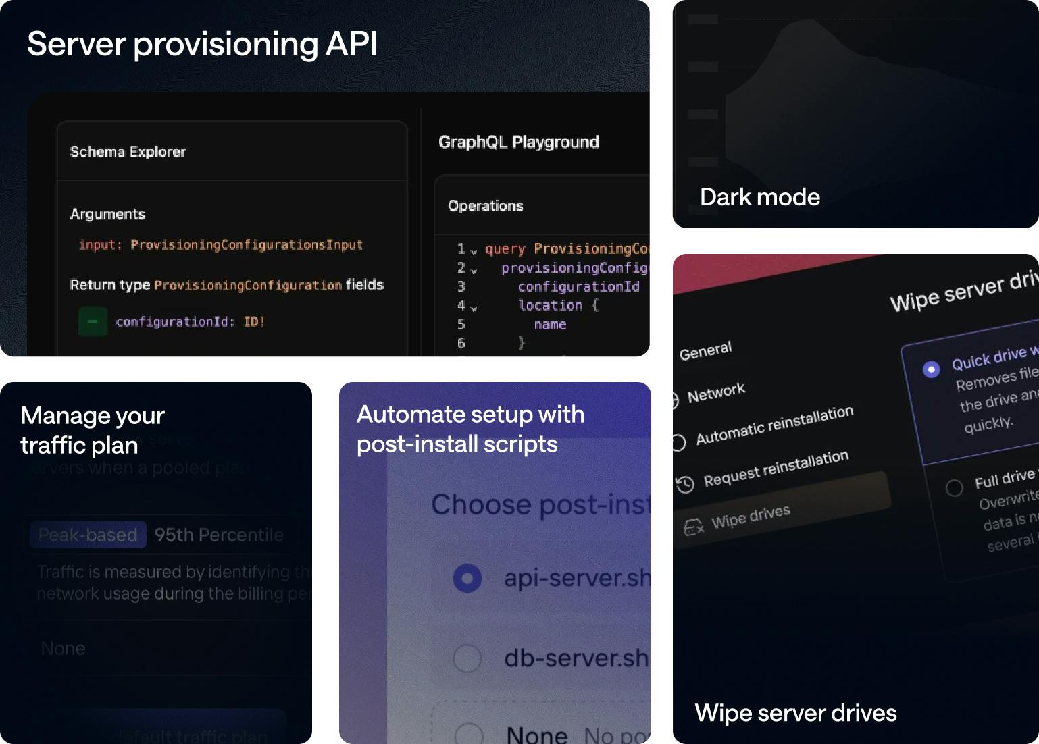The image size is (1039, 744).
Task: Click the ProvisioningConfiguration return type link
Action: point(247,285)
